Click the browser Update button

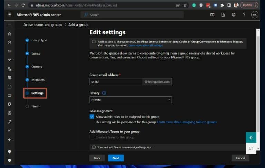249,5
